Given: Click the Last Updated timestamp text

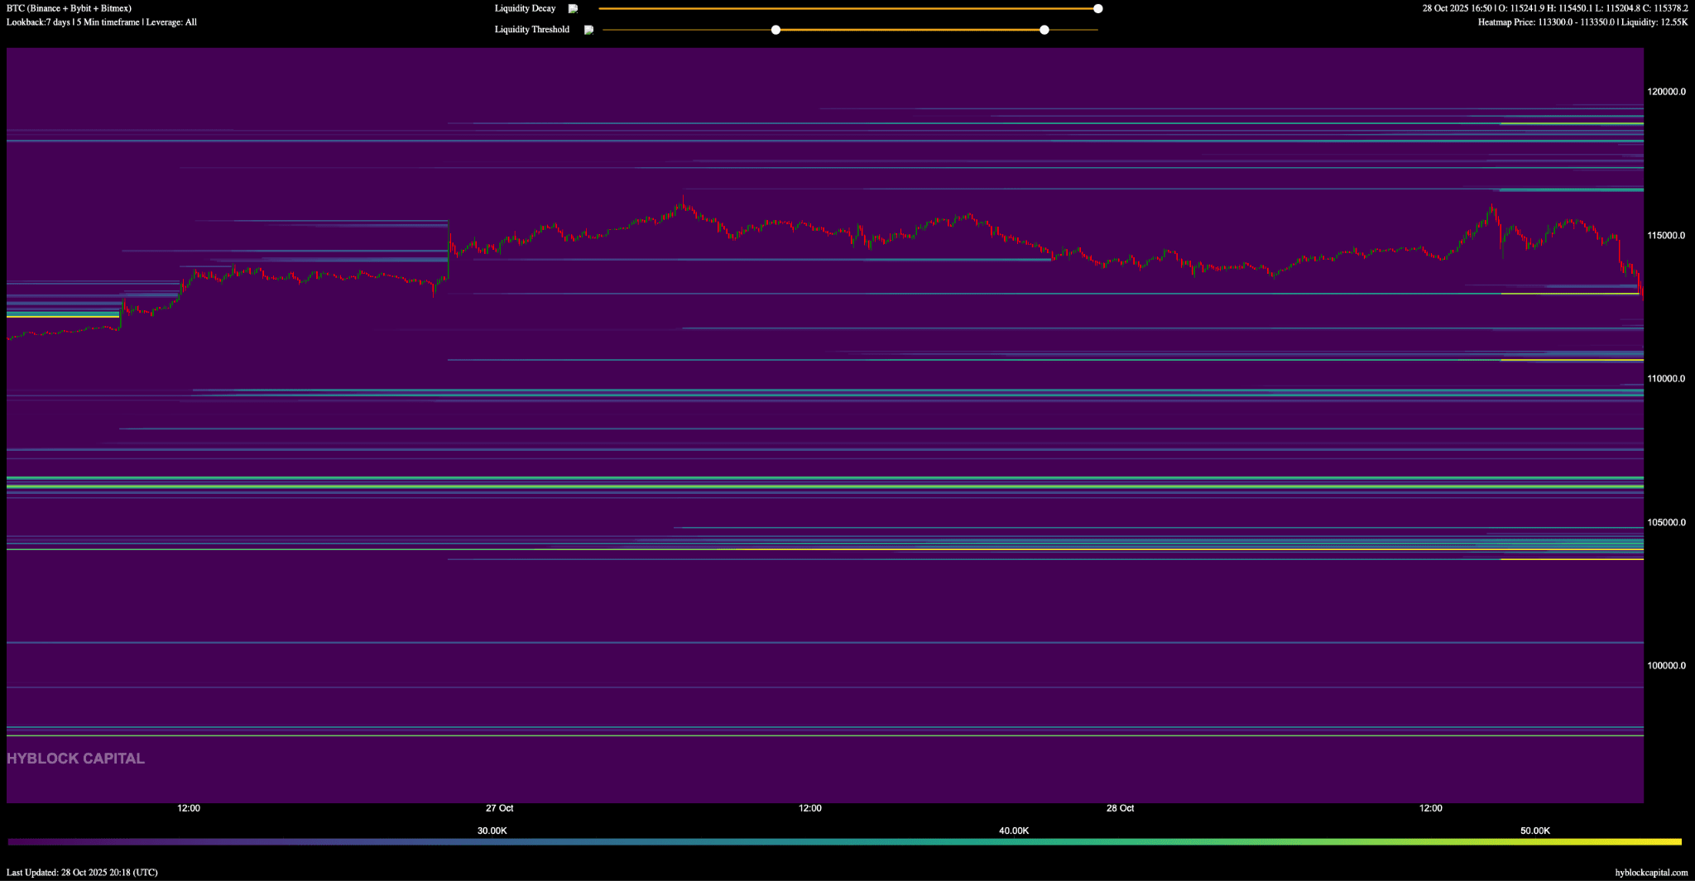Looking at the screenshot, I should pyautogui.click(x=82, y=873).
